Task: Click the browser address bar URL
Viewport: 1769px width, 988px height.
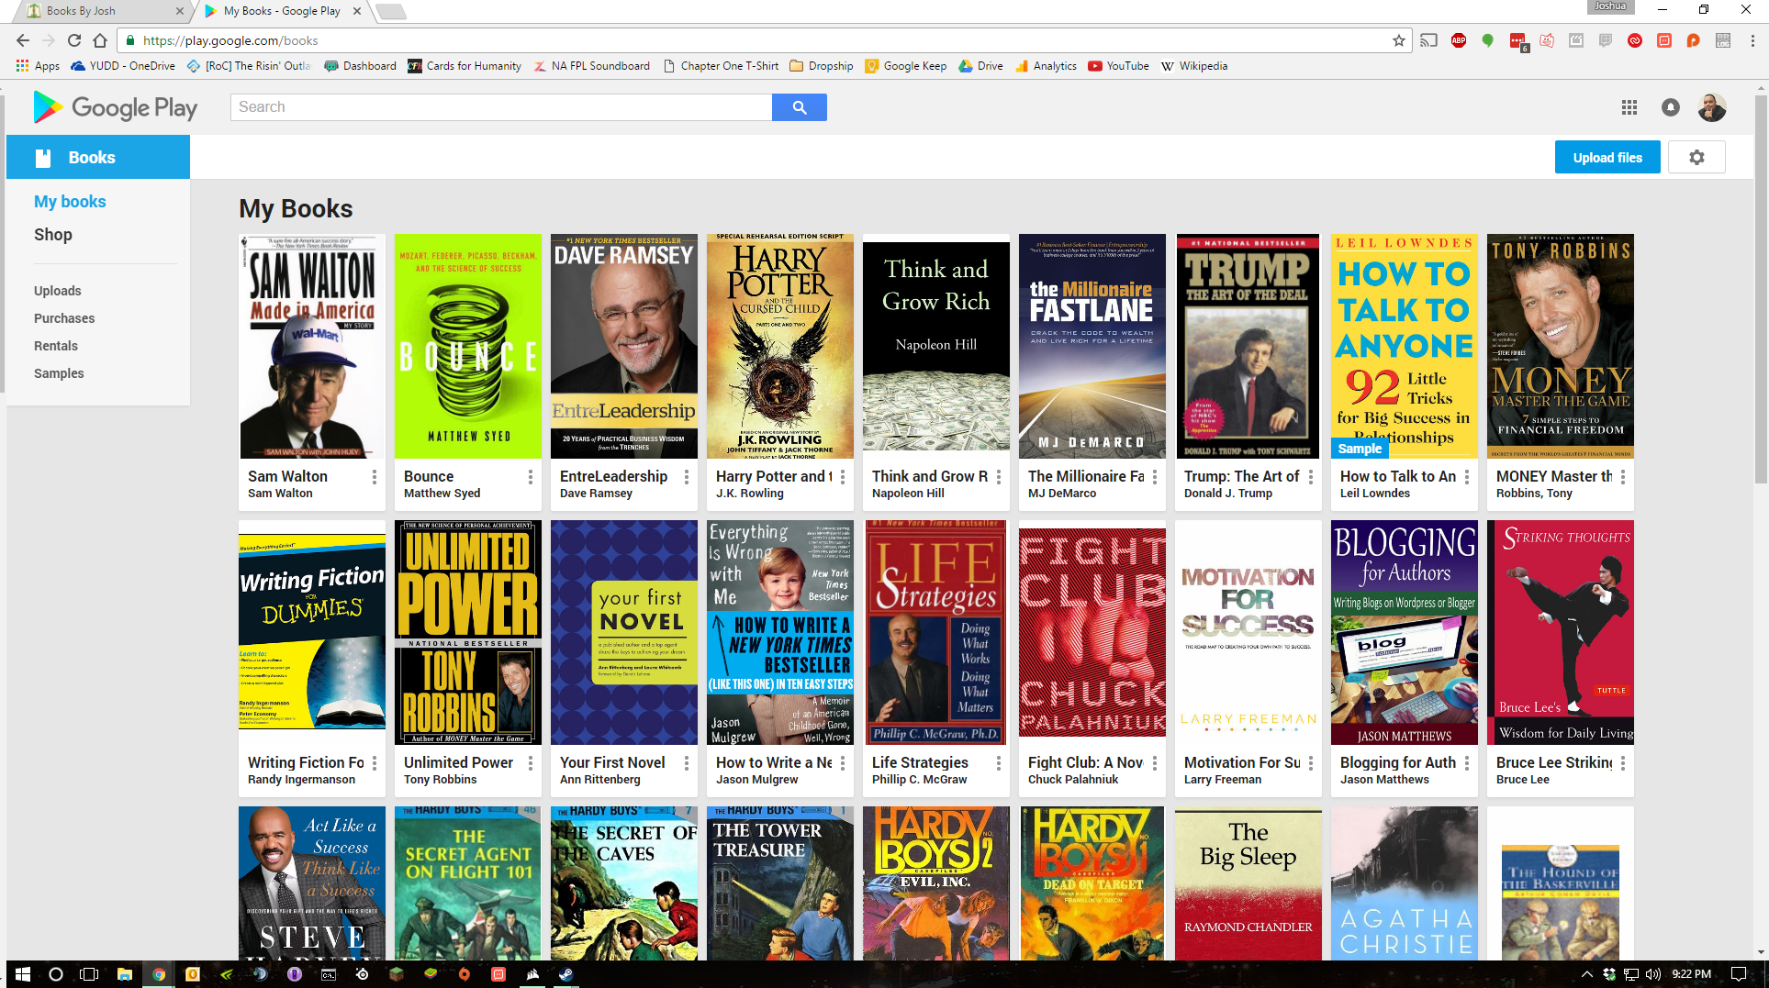Action: (230, 40)
